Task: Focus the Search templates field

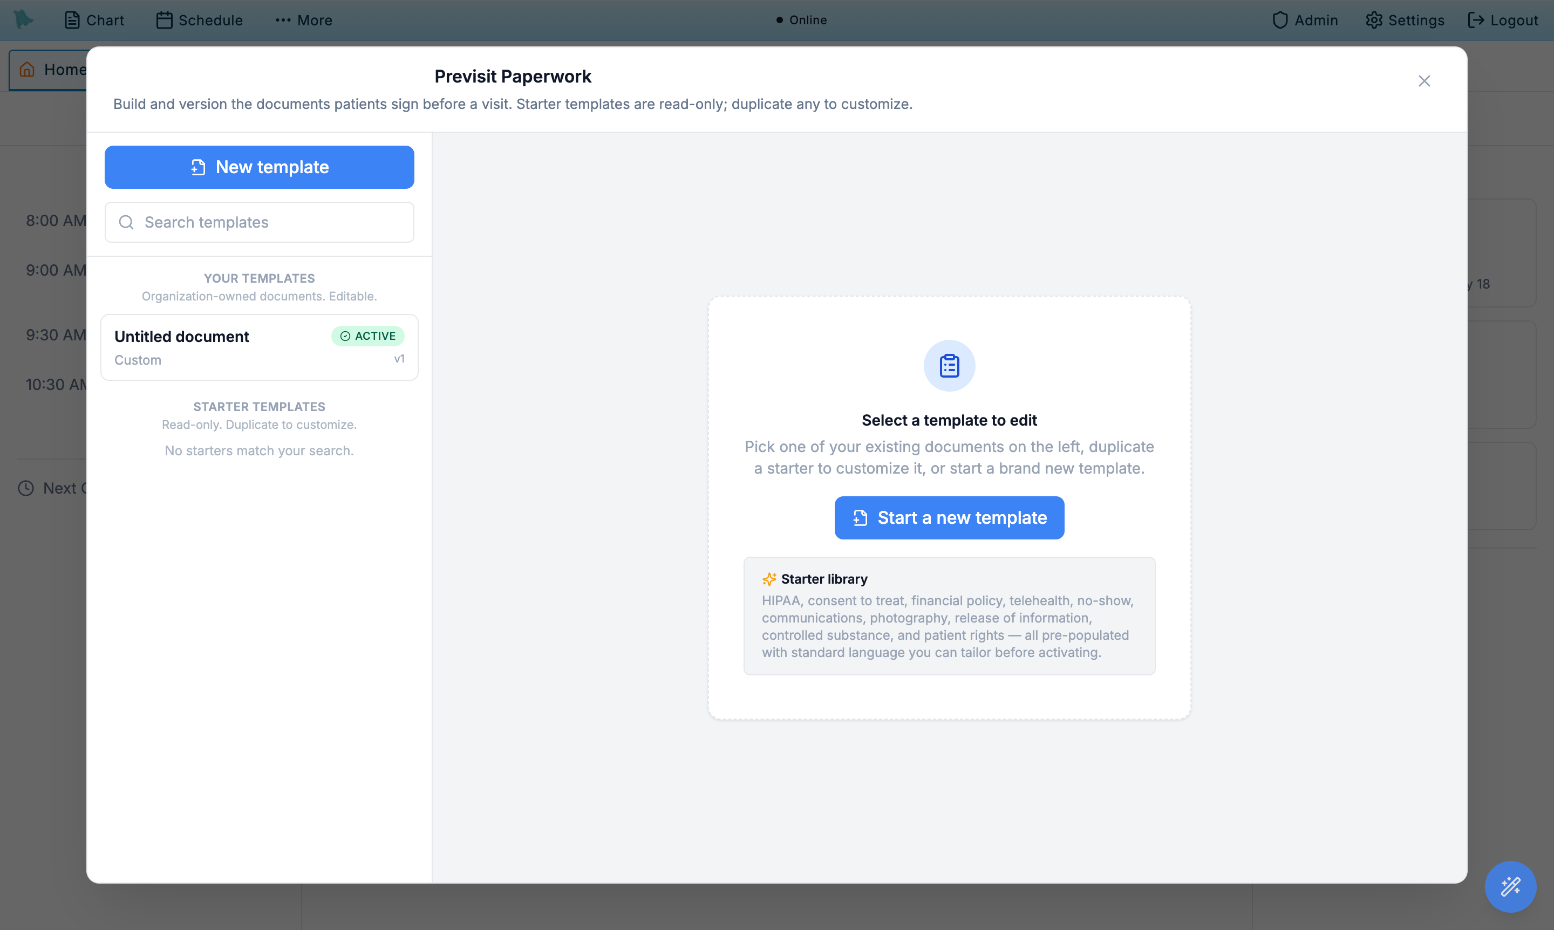Action: click(x=259, y=222)
